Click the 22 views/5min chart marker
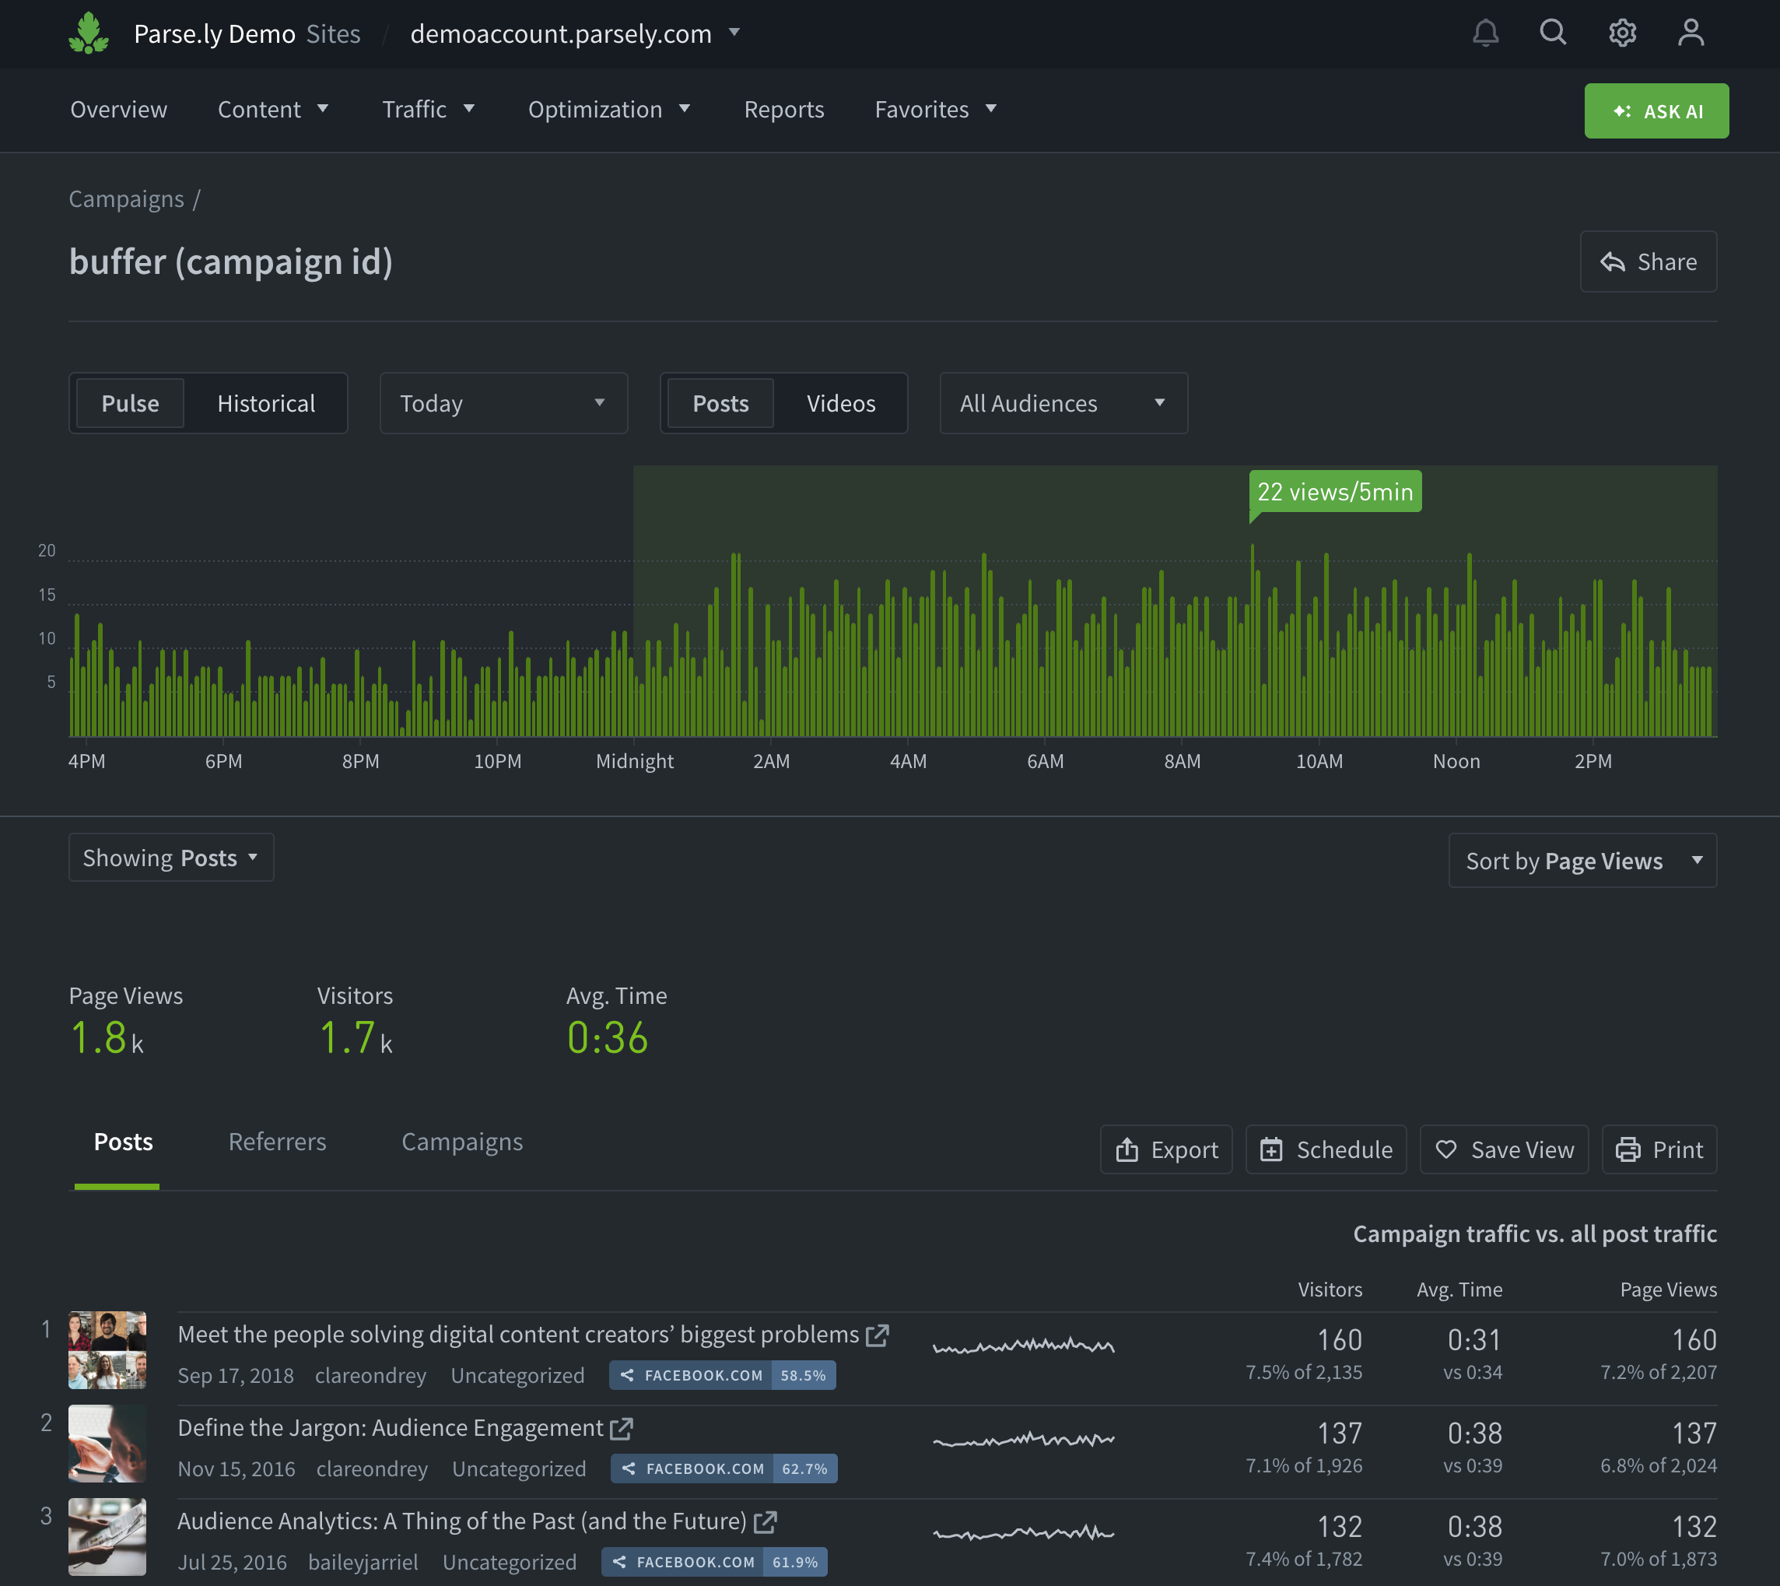1780x1586 pixels. (x=1334, y=492)
